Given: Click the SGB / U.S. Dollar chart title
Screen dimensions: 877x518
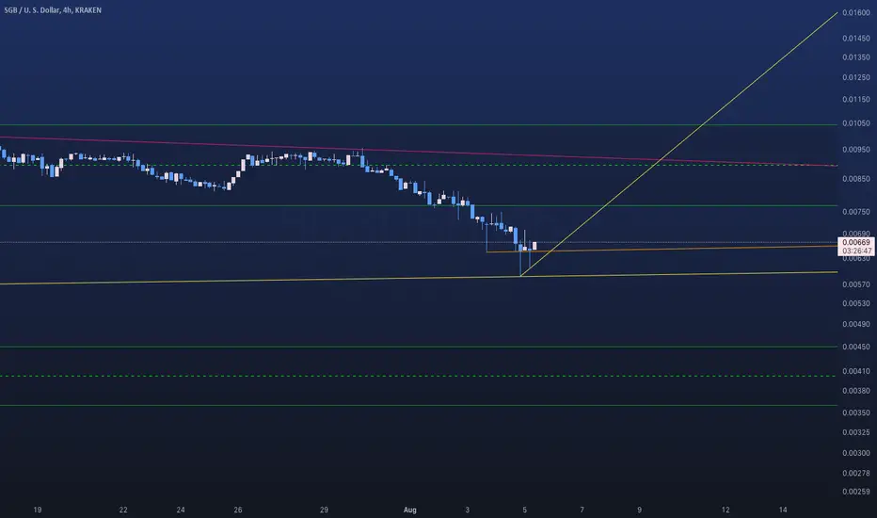Looking at the screenshot, I should click(x=53, y=10).
